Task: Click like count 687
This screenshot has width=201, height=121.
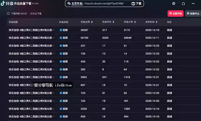Action: point(83,85)
